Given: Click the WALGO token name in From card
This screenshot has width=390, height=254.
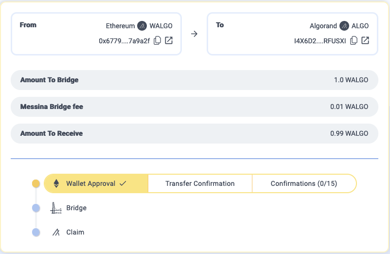Looking at the screenshot, I should tap(161, 26).
